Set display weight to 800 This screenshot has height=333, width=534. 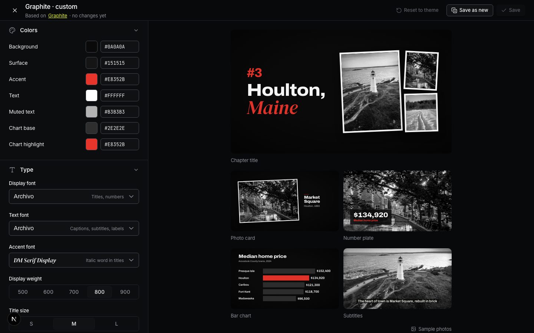(x=99, y=292)
